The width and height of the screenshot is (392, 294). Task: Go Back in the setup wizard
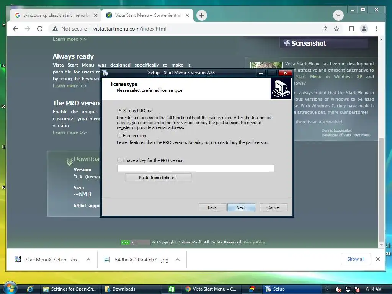pyautogui.click(x=212, y=207)
